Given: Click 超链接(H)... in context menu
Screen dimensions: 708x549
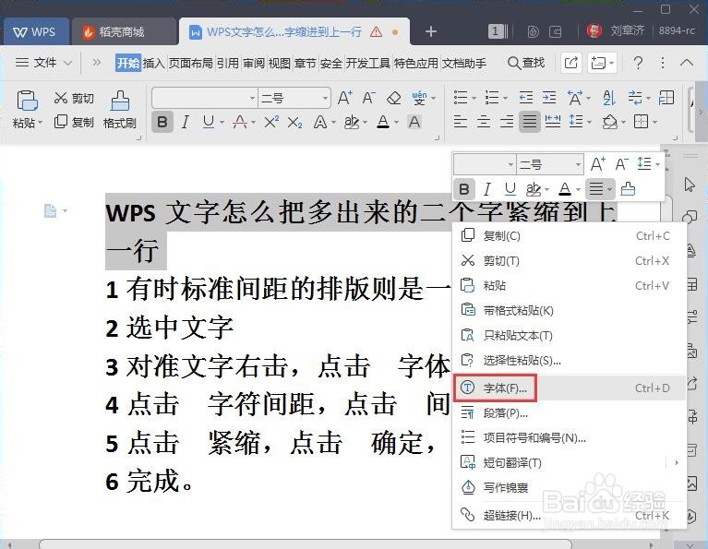Looking at the screenshot, I should point(569,515).
